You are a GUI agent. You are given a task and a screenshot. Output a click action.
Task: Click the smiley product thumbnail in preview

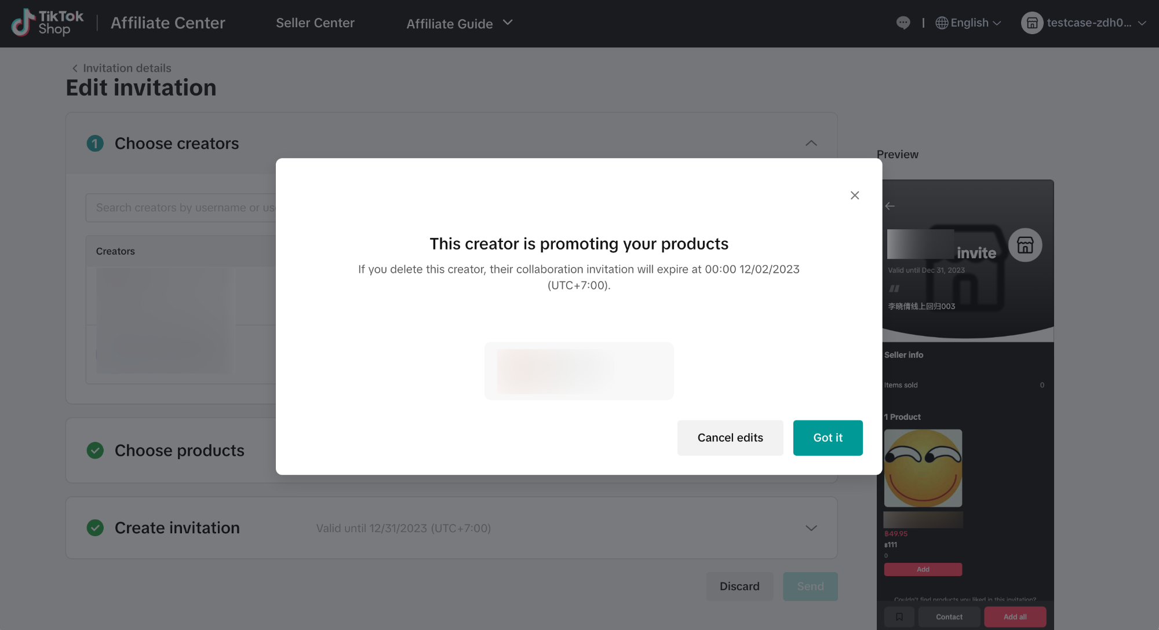pos(923,468)
